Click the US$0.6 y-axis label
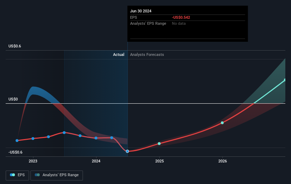This screenshot has height=184, width=291. click(x=15, y=46)
